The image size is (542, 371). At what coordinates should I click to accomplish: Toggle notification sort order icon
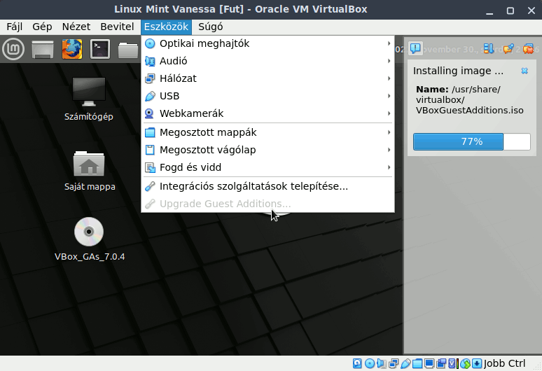pyautogui.click(x=488, y=49)
